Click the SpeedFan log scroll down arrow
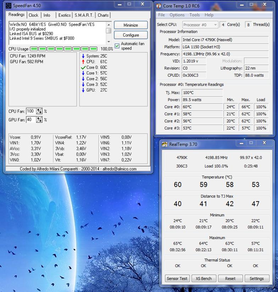278x292 pixels. (x=109, y=42)
